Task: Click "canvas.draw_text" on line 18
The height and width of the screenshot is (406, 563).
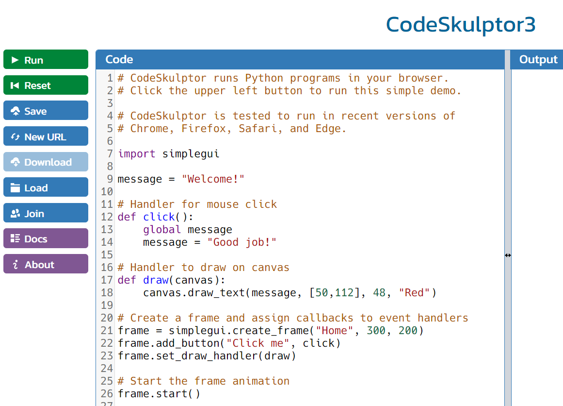Action: pos(194,293)
